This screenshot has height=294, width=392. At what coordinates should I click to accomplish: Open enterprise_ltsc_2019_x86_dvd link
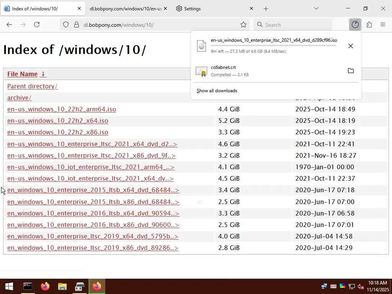click(93, 248)
